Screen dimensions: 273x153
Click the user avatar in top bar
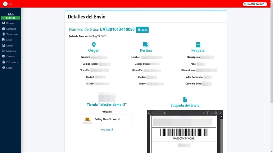pyautogui.click(x=245, y=4)
